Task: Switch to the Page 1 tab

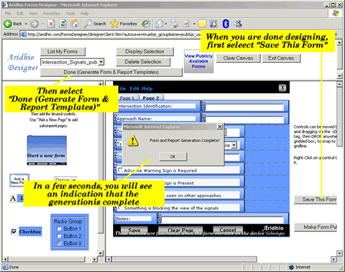Action: click(x=127, y=98)
